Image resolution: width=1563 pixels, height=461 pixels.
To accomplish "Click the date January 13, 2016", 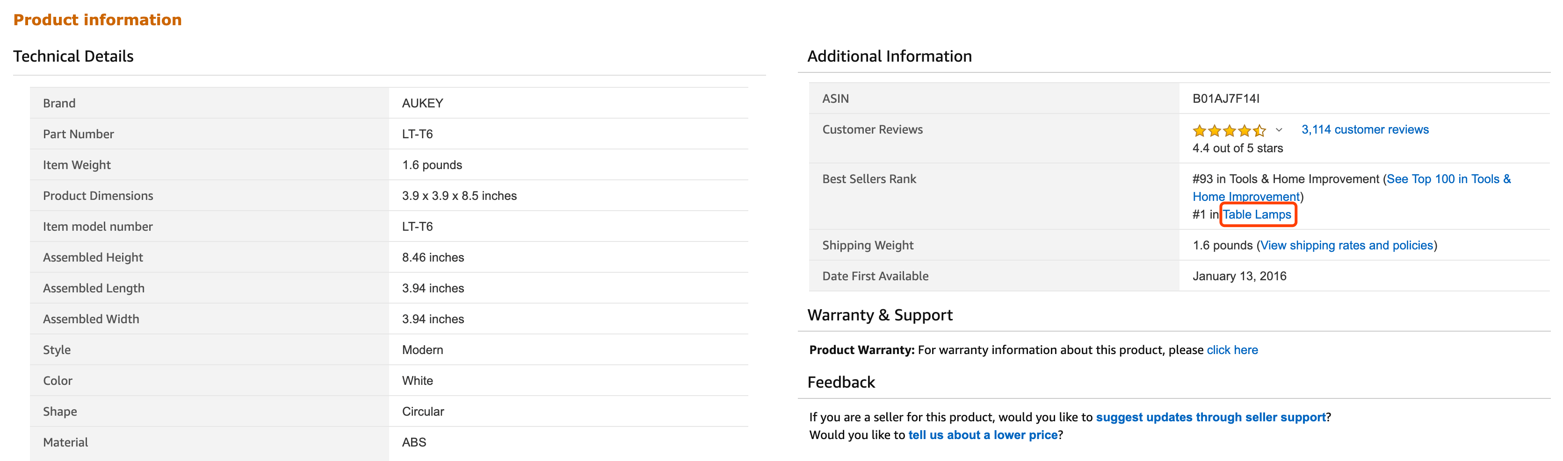I will (x=1239, y=276).
